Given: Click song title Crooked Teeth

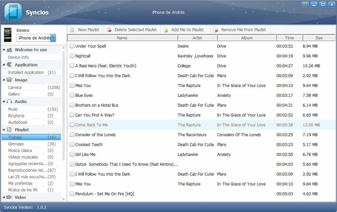Looking at the screenshot, I should click(89, 145).
